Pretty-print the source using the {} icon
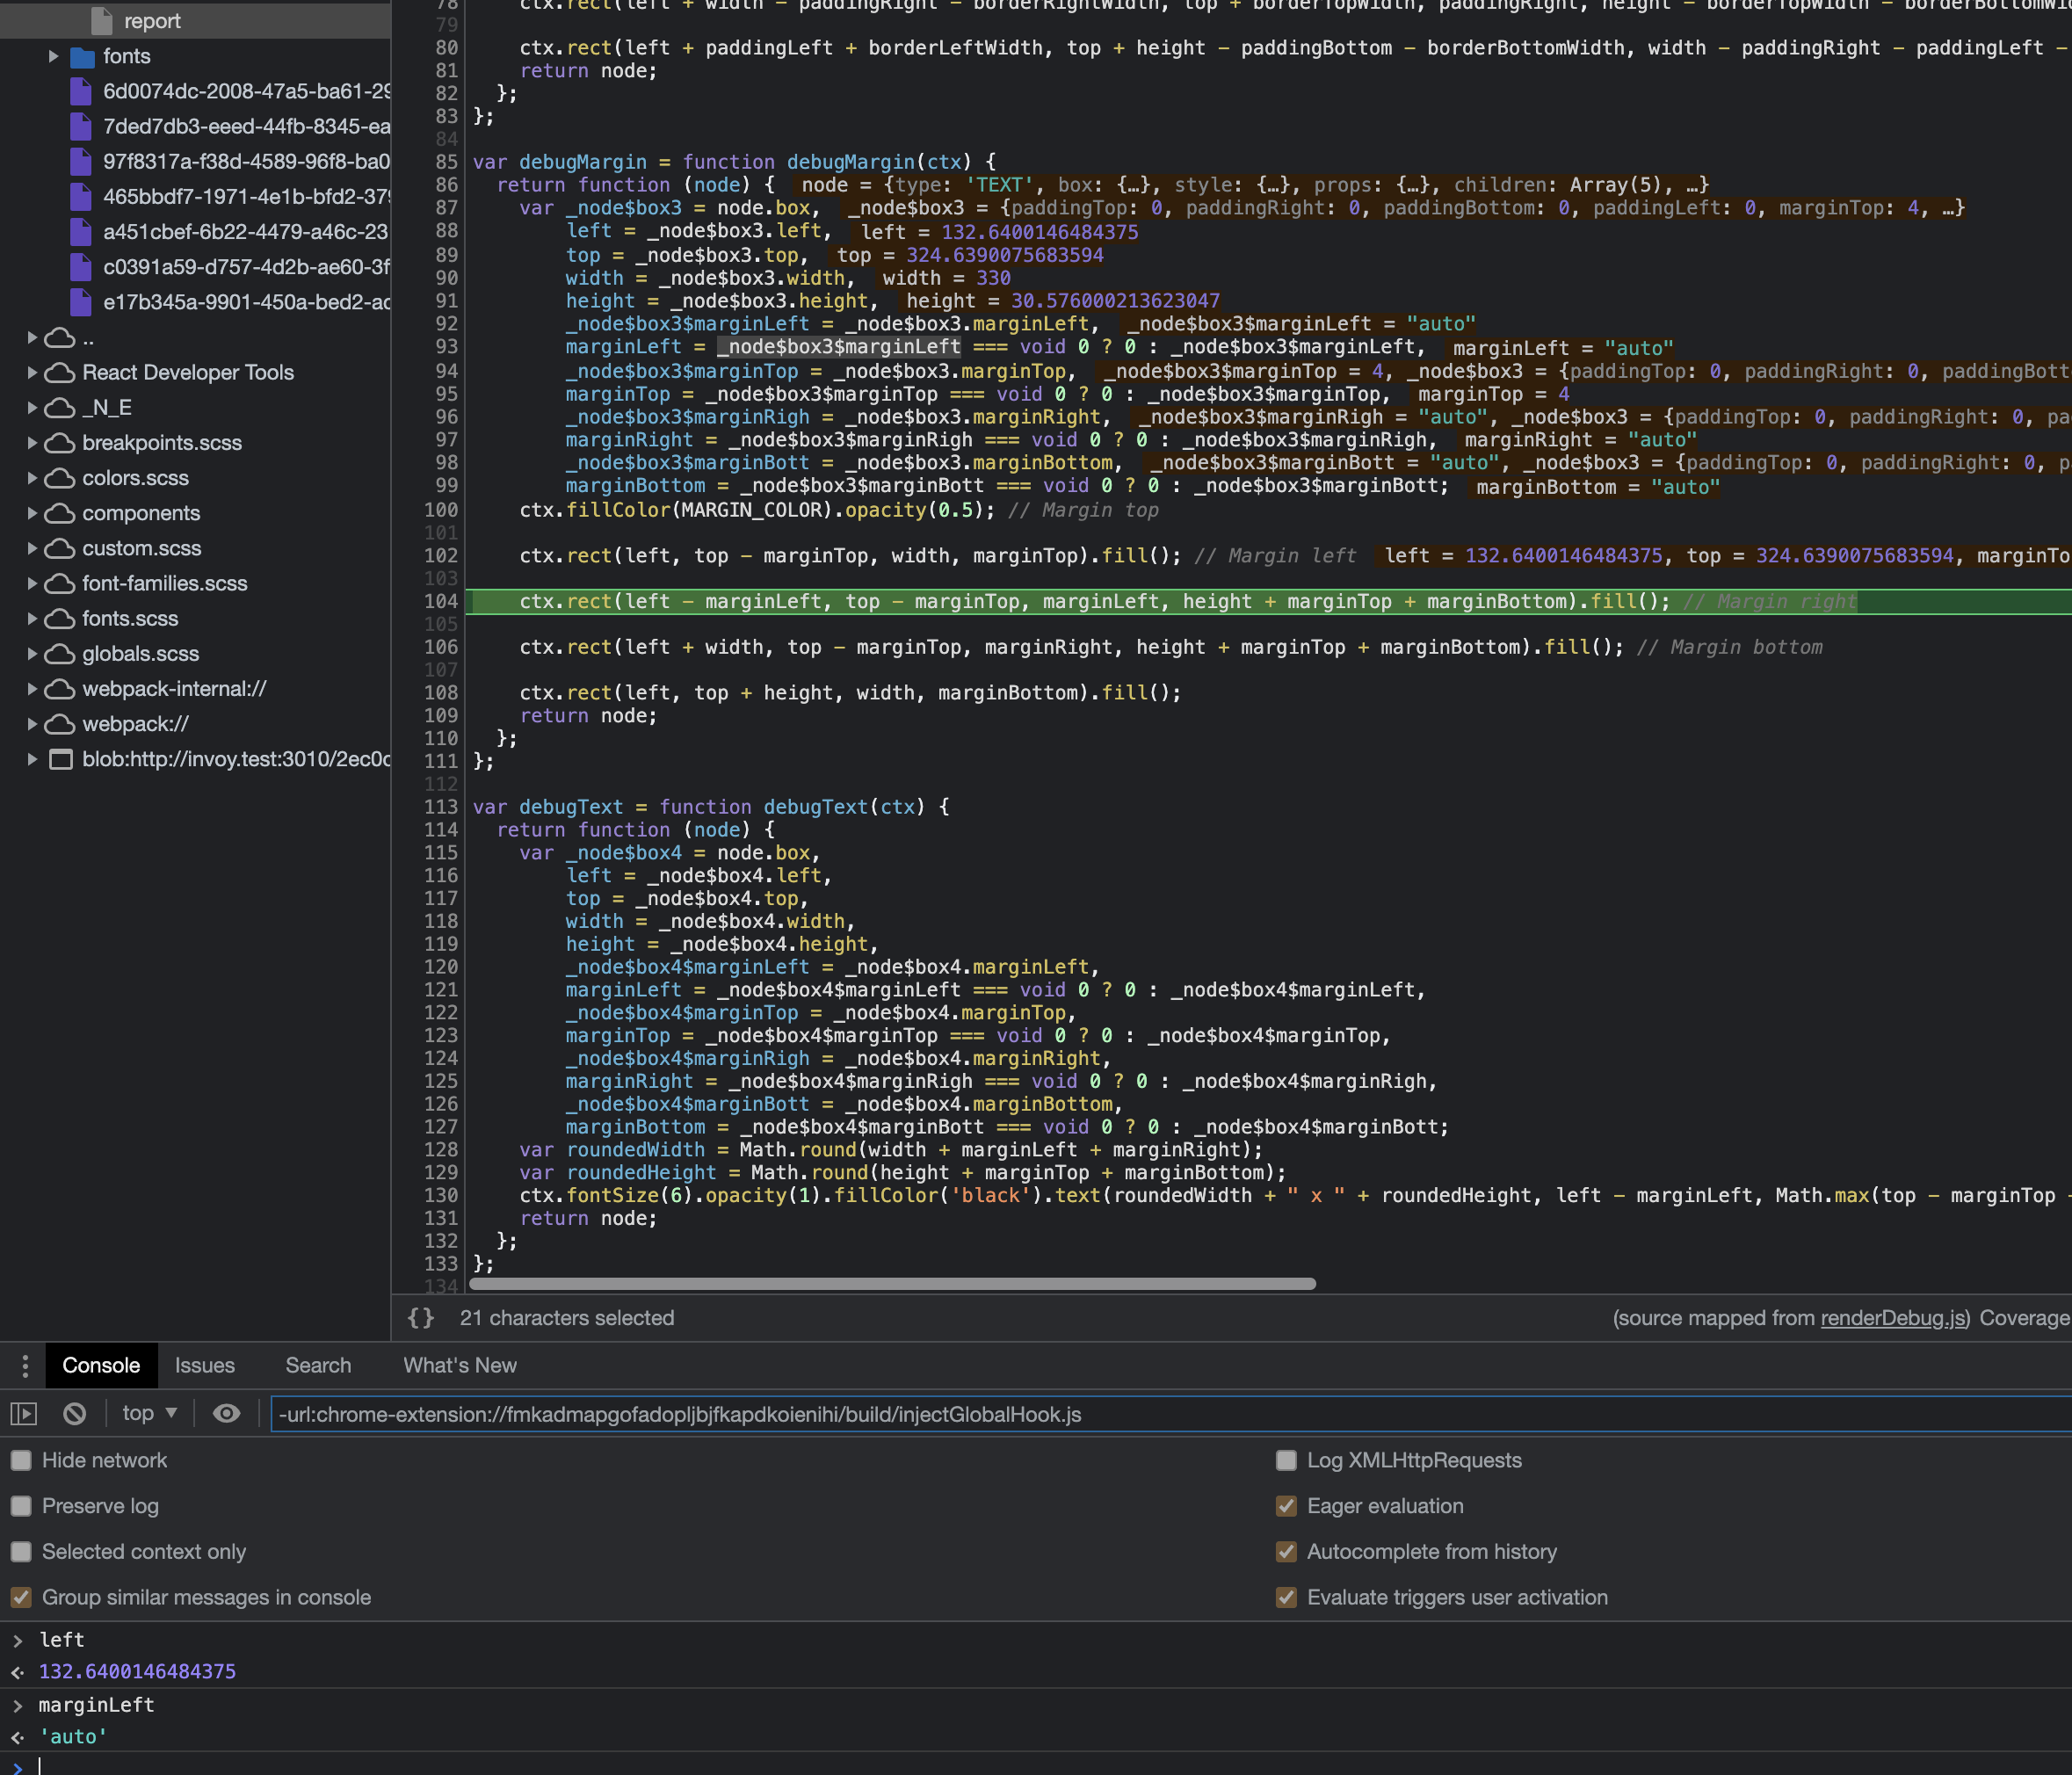 420,1317
